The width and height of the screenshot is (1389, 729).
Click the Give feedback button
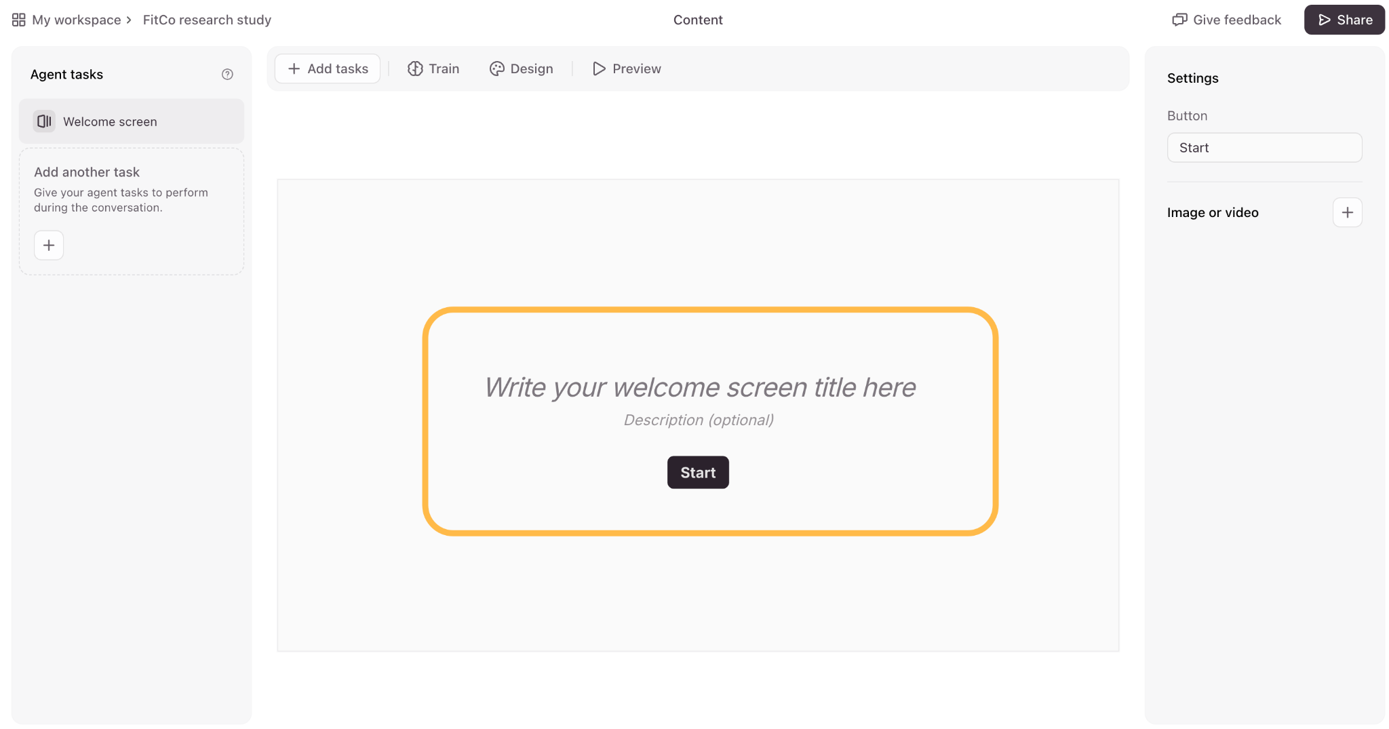pyautogui.click(x=1227, y=20)
